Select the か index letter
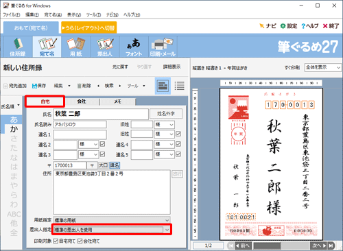Viewport: 343px width, 251px height. pyautogui.click(x=14, y=129)
